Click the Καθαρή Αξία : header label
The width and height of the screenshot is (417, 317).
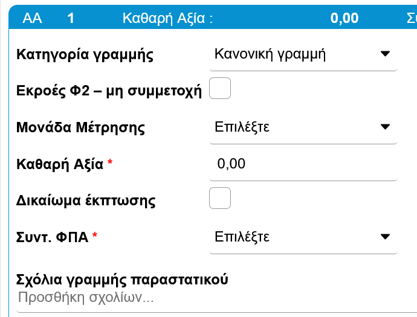point(167,18)
